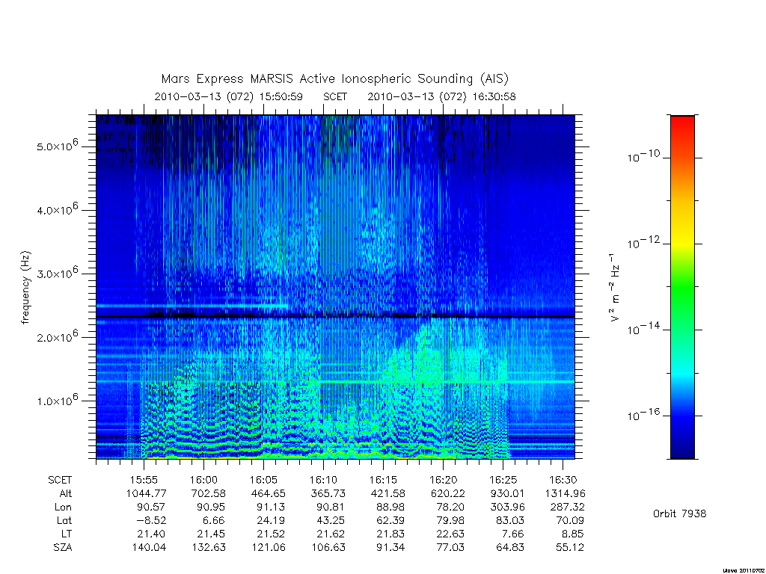Click the SZA value 91.34
Image resolution: width=766 pixels, height=574 pixels.
pos(390,548)
